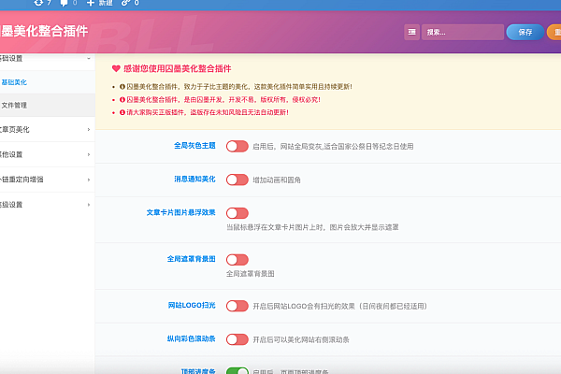Click the expand-all layout icon beside search
Image resolution: width=561 pixels, height=374 pixels.
pos(411,32)
